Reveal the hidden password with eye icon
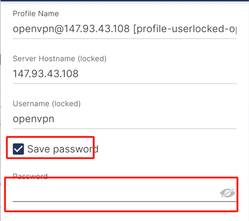 (x=227, y=193)
